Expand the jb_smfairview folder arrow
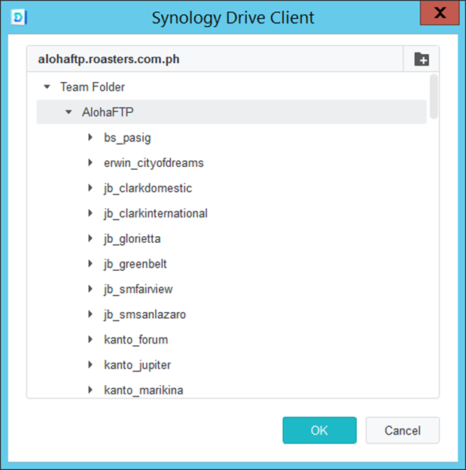The height and width of the screenshot is (470, 466). coord(90,289)
